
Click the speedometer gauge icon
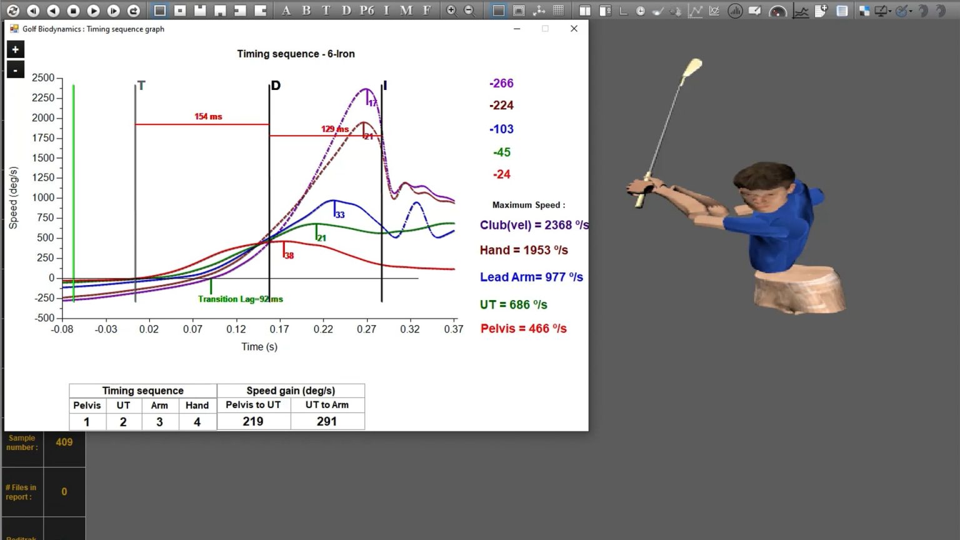[x=776, y=11]
